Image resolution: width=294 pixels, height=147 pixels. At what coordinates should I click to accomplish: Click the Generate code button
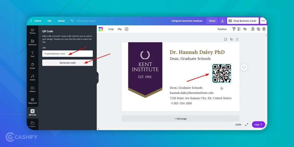tap(67, 63)
